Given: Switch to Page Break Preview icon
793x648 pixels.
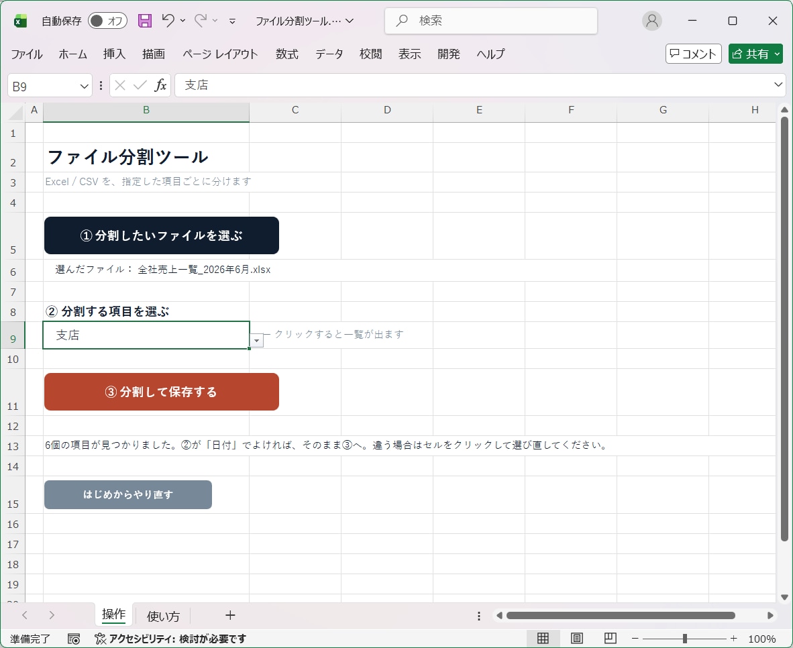Looking at the screenshot, I should pos(611,639).
